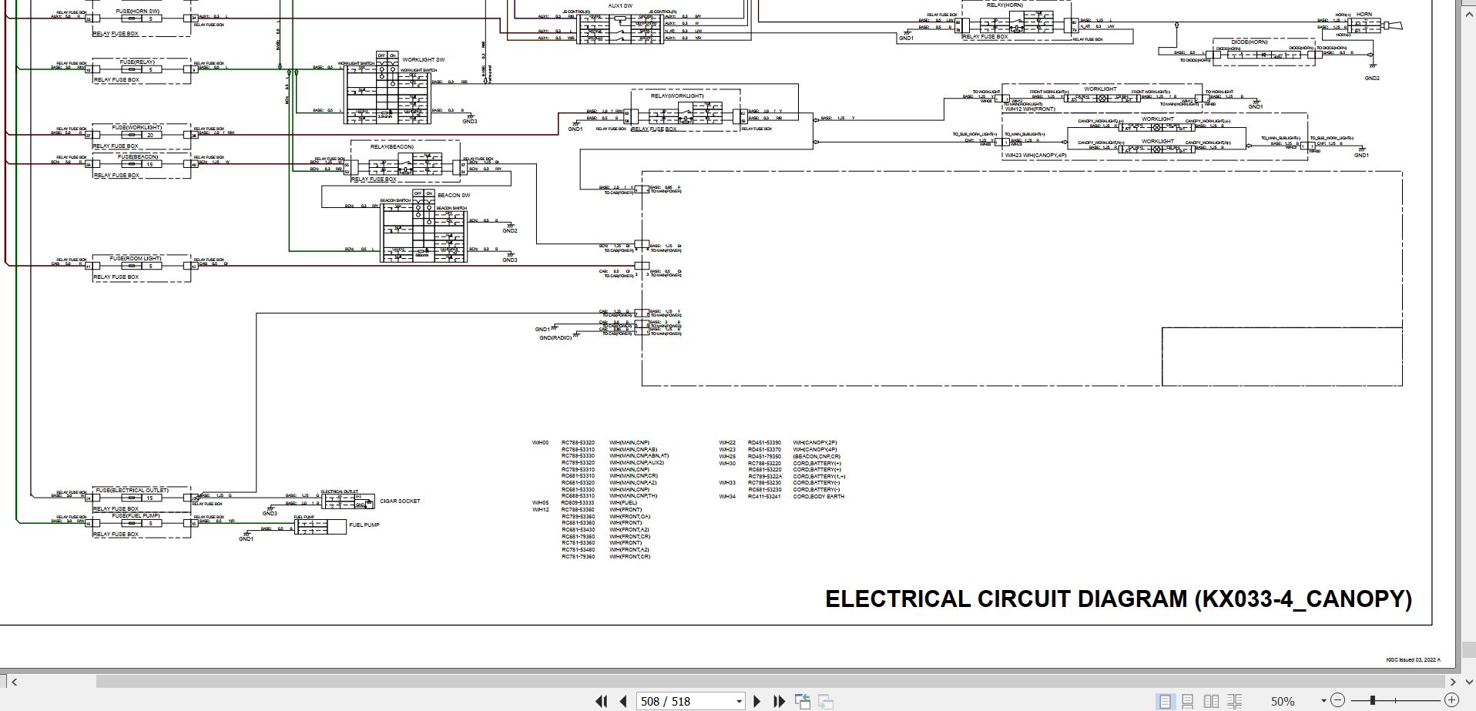Go to the previous page
Viewport: 1476px width, 711px height.
point(623,701)
